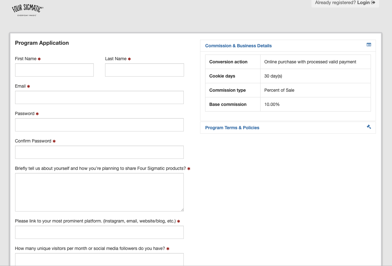Click the Four Sigmatic logo
The image size is (392, 266).
tap(28, 10)
